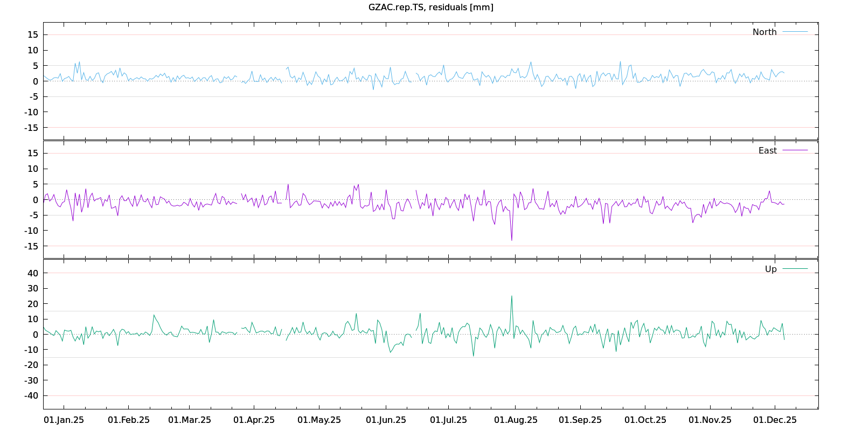
Task: Select the purple East legend line sample
Action: pos(795,150)
